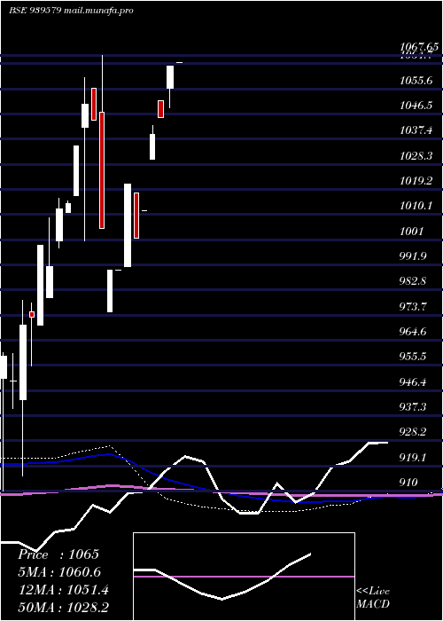Viewport: 443px width, 621px height.
Task: Click the 973.7 price axis label
Action: 413,307
